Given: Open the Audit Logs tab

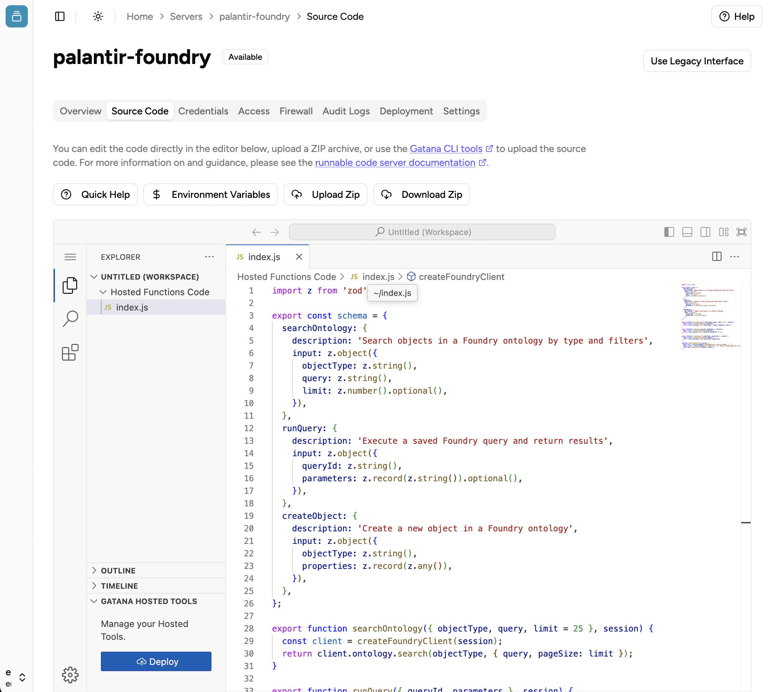Looking at the screenshot, I should point(346,111).
